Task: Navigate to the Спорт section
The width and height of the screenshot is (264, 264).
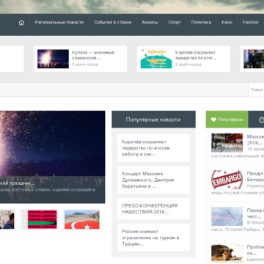Action: (x=175, y=22)
